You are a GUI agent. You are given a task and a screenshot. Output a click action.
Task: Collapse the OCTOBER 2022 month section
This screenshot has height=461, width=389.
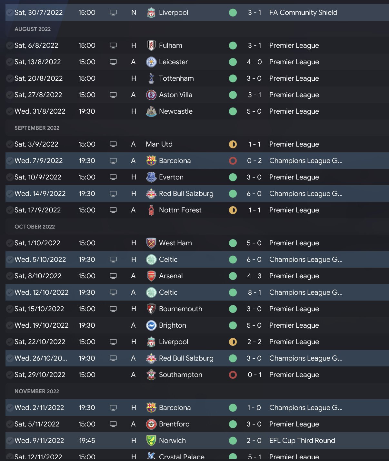coord(35,227)
